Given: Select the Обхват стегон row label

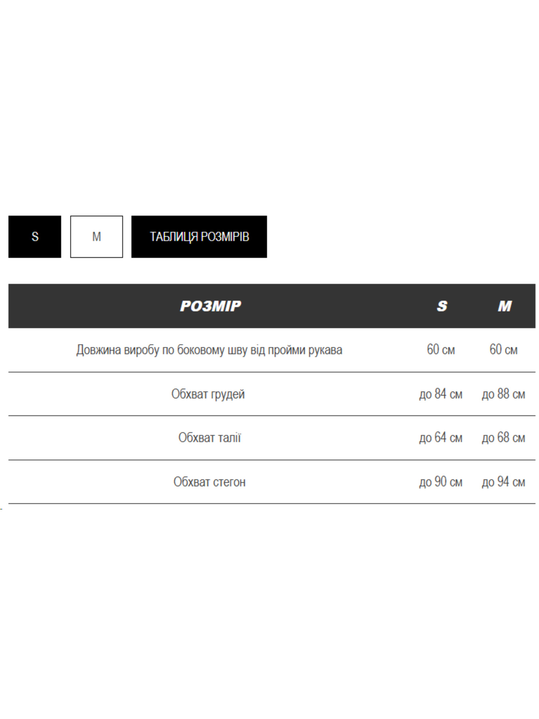Looking at the screenshot, I should 209,482.
